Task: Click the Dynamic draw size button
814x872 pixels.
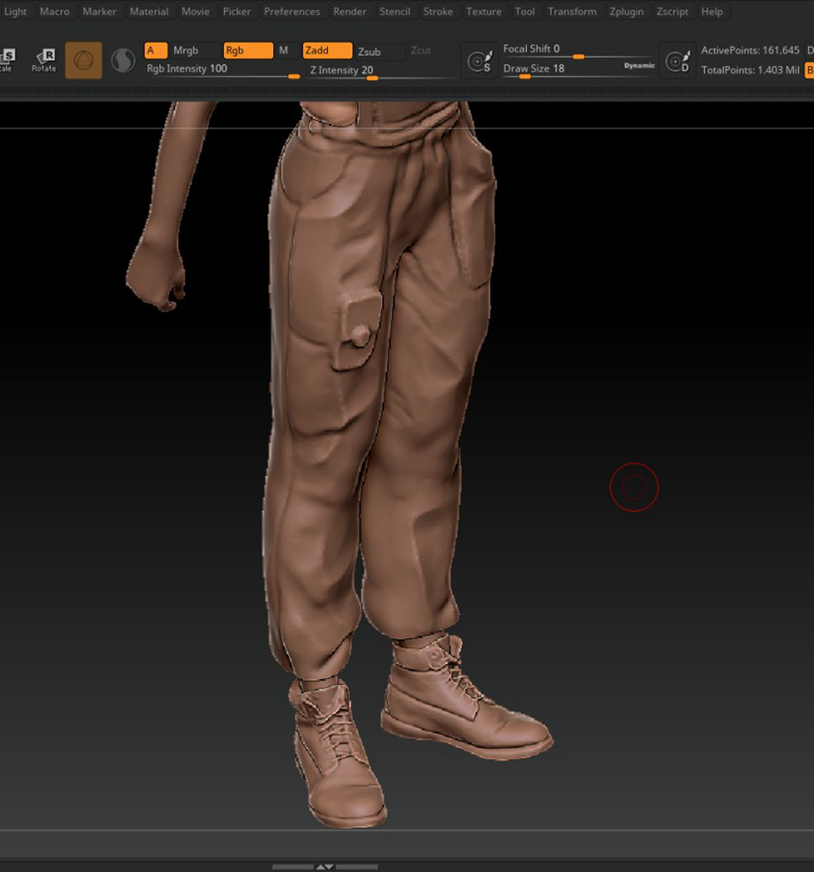Action: click(x=639, y=66)
